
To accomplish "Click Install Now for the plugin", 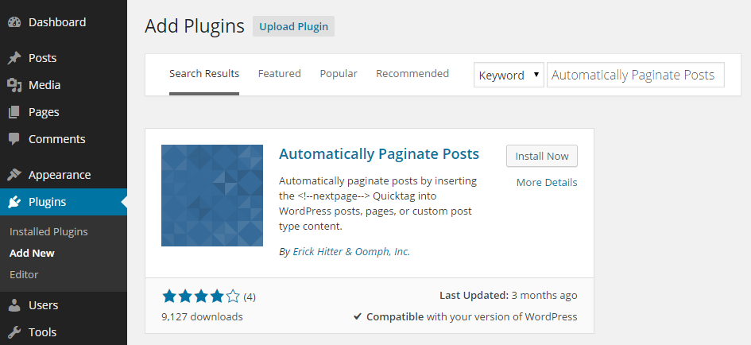I will click(x=542, y=157).
